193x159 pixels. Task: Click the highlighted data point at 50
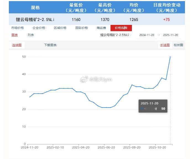[170, 57]
